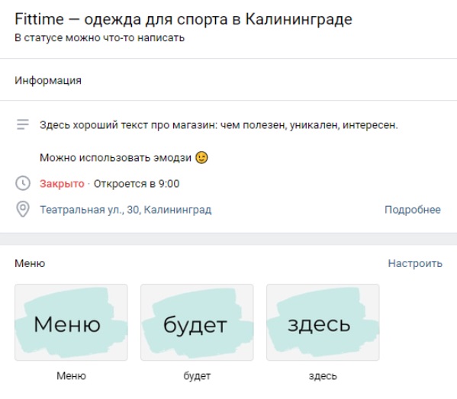This screenshot has height=399, width=457.
Task: Click description text Здесь хороший текст про магазин
Action: tap(219, 125)
